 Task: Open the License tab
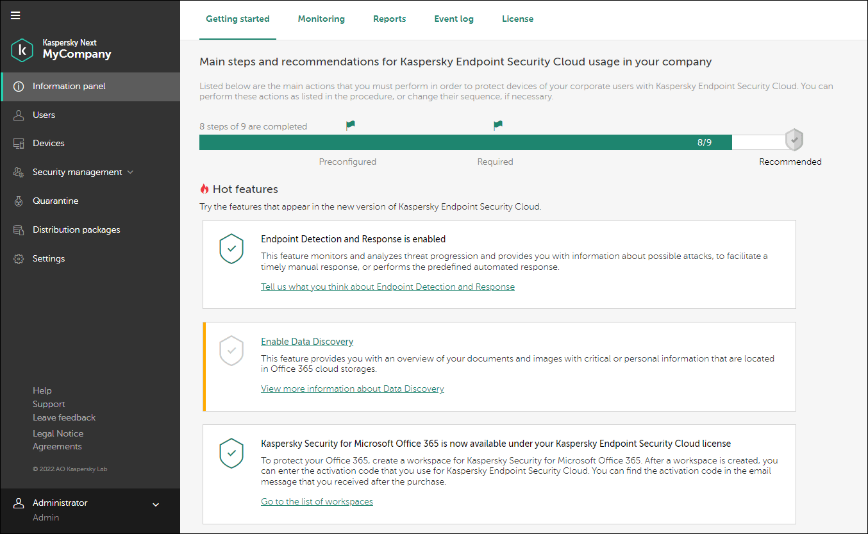(517, 19)
